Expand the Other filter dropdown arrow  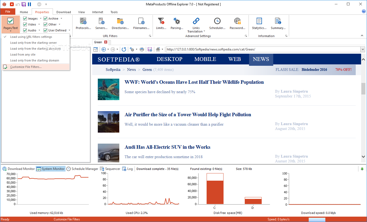pos(60,24)
